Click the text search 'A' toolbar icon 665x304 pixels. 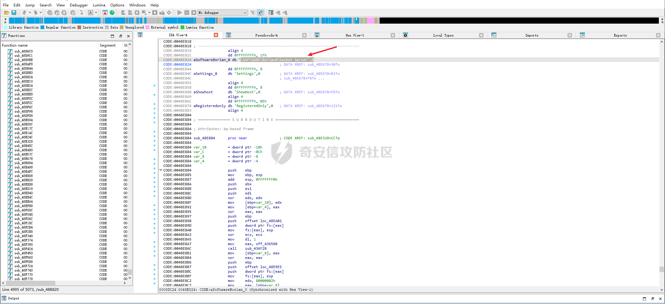[91, 13]
